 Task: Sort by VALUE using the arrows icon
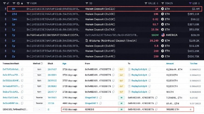[157, 3]
